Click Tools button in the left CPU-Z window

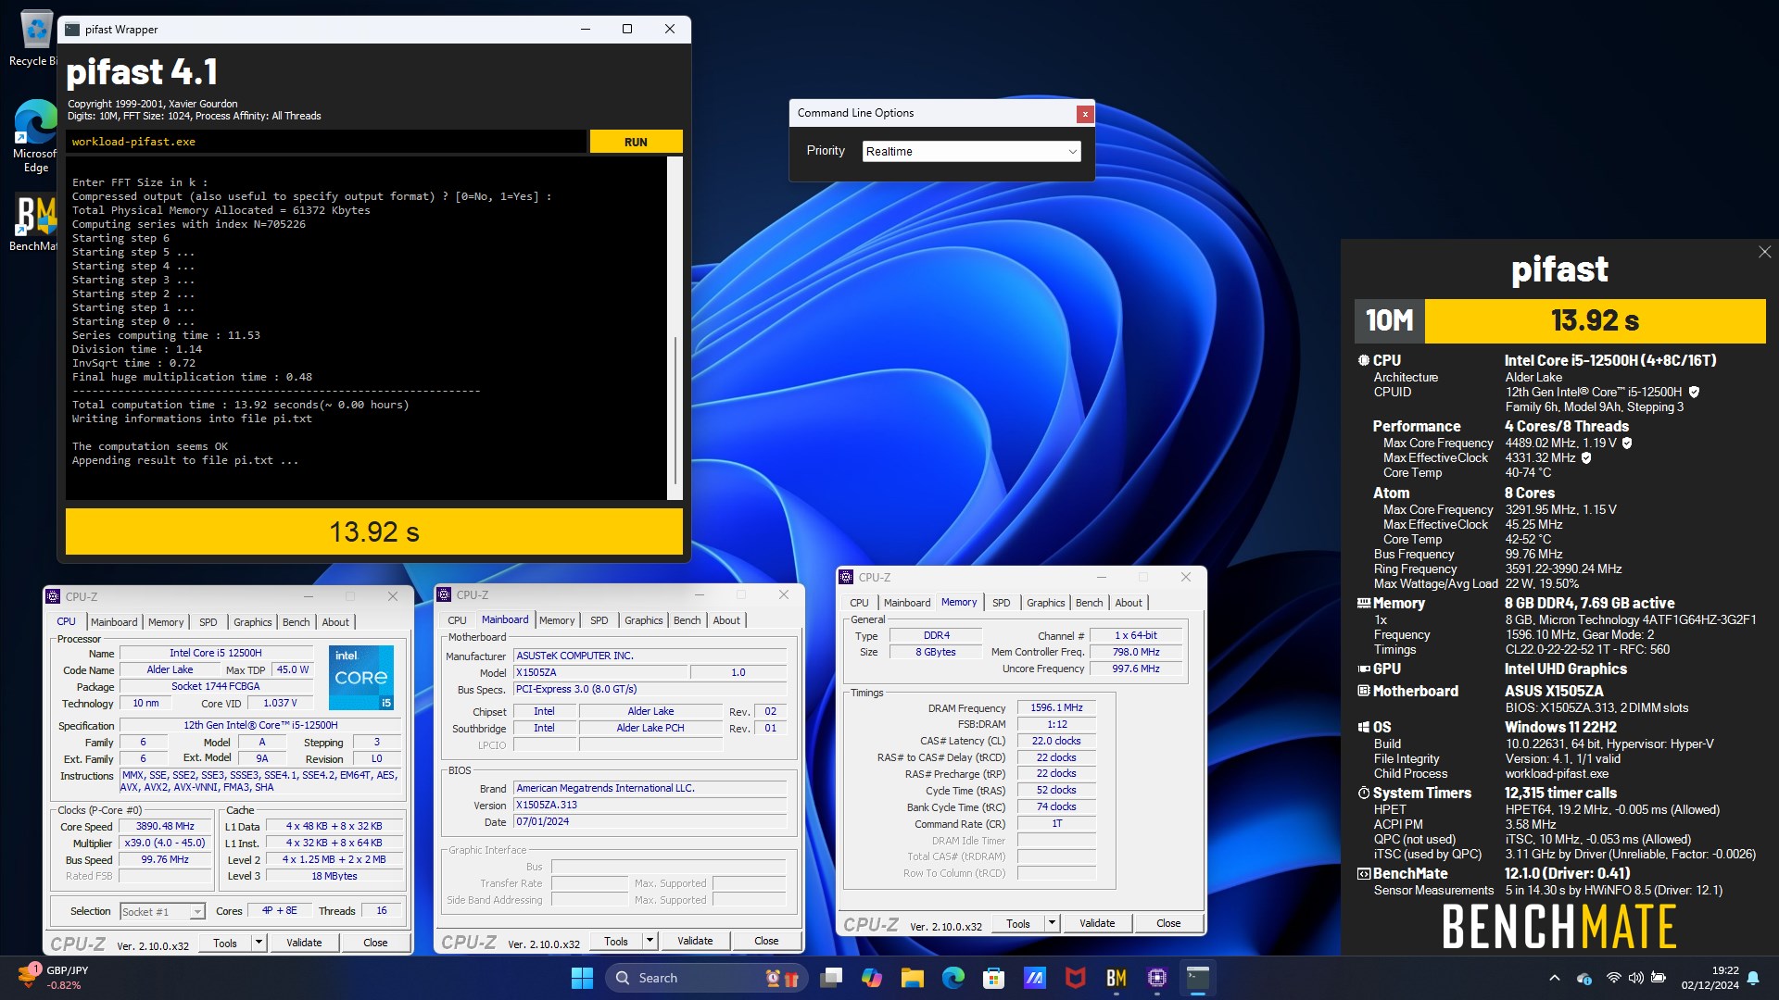(x=225, y=943)
